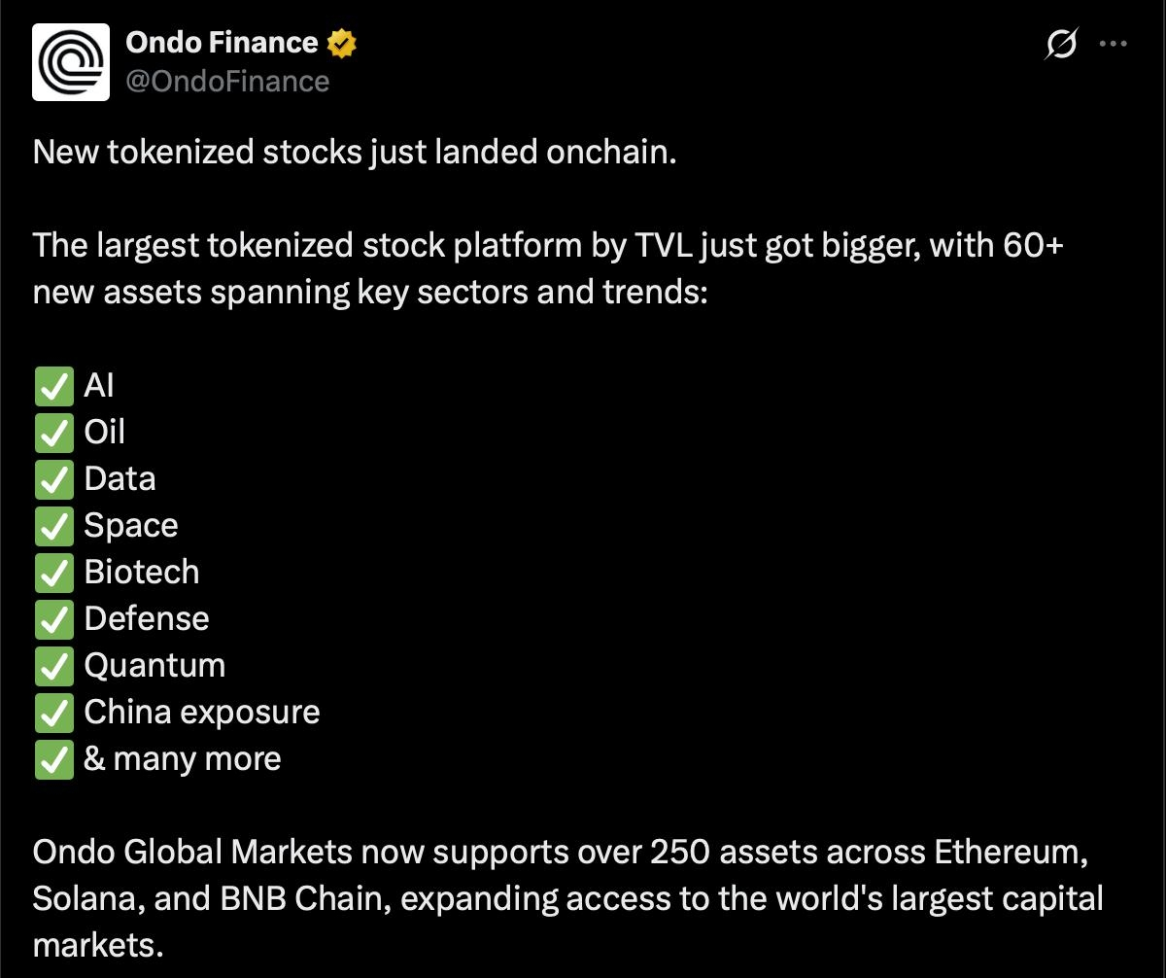Click the Ondo Global Markets closing paragraph
The width and height of the screenshot is (1166, 978).
click(x=567, y=897)
